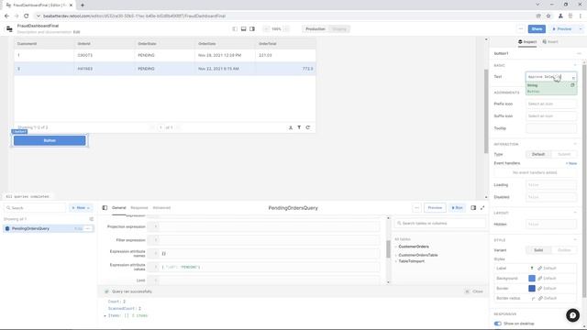Toggle the left panel layout icon
Viewport: 587px width, 330px height.
235,28
